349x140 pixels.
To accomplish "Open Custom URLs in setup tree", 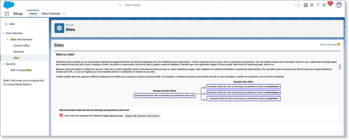I will [x=22, y=46].
